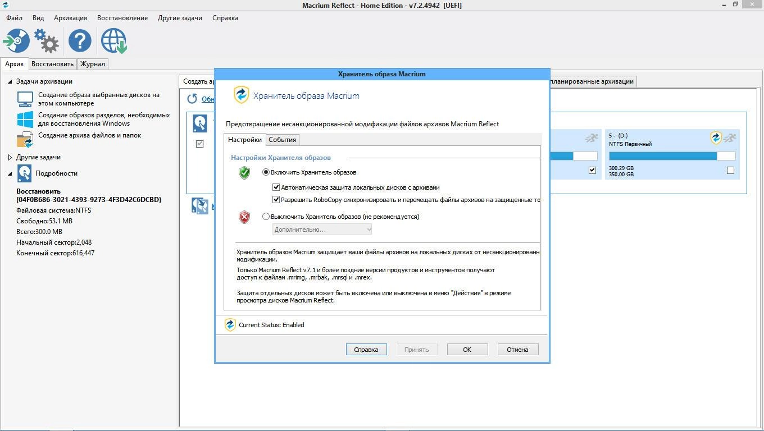764x431 pixels.
Task: Click the monitor icon for disk image creation
Action: (25, 99)
